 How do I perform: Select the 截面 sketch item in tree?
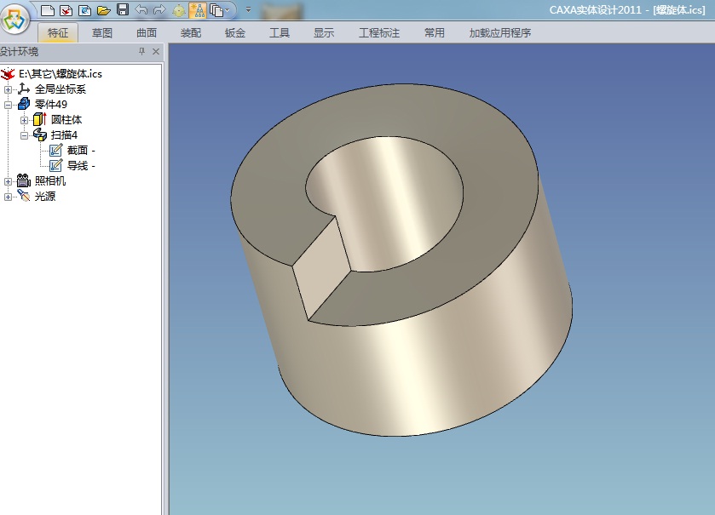76,151
